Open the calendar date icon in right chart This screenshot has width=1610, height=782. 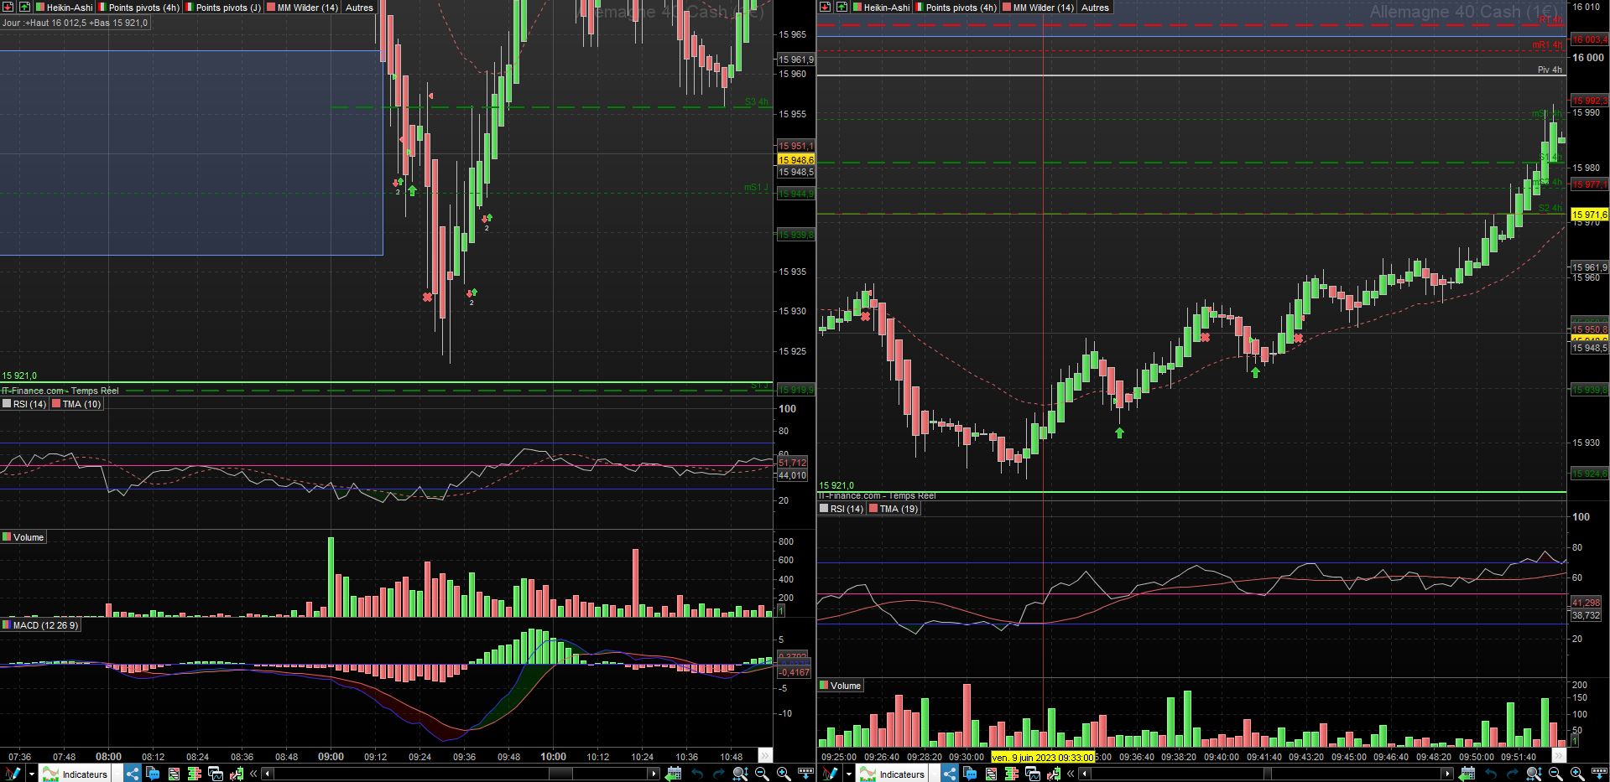click(1468, 774)
